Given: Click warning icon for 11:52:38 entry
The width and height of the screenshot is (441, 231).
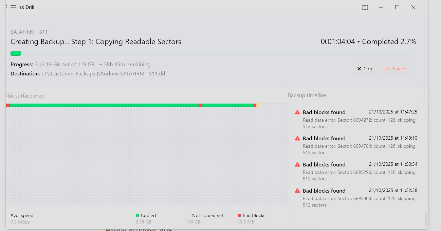Looking at the screenshot, I should coord(297,191).
